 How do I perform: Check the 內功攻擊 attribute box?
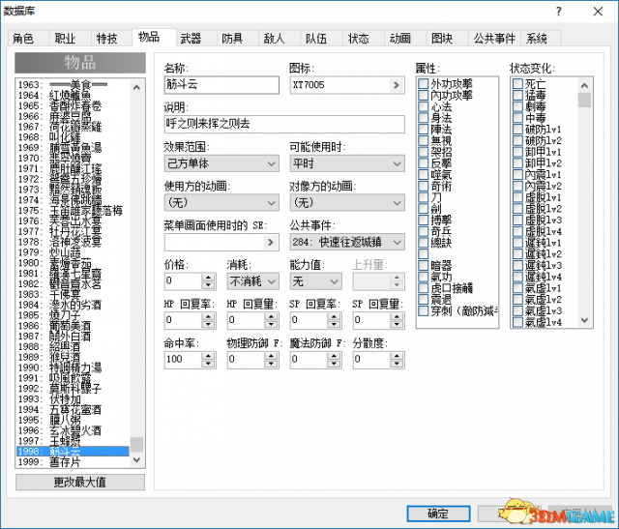pos(424,95)
